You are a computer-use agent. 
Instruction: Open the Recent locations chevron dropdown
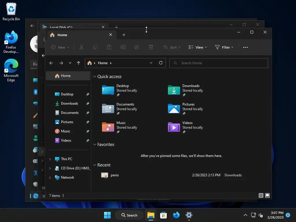70,63
